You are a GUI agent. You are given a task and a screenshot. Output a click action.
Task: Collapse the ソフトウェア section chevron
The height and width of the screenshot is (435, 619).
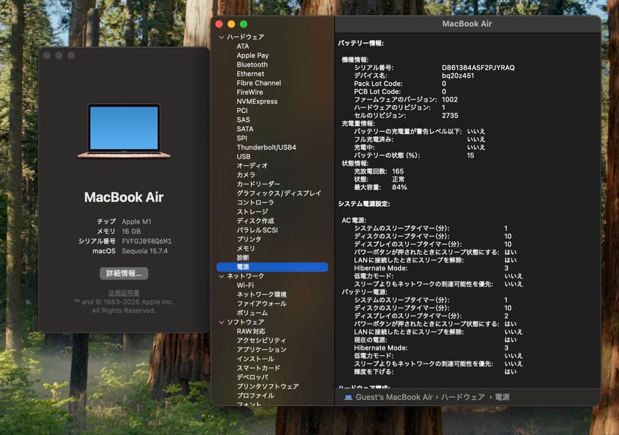[221, 322]
